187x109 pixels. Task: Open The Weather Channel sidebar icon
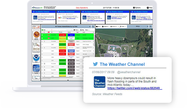37,69
